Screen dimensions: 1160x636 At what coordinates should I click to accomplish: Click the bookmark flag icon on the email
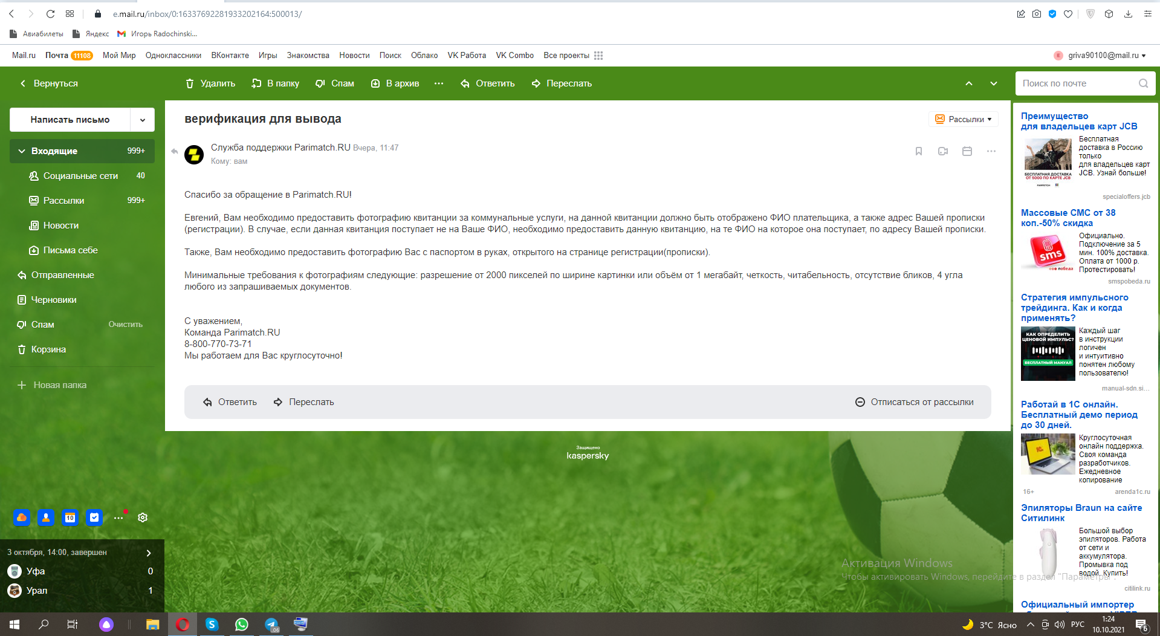(918, 151)
